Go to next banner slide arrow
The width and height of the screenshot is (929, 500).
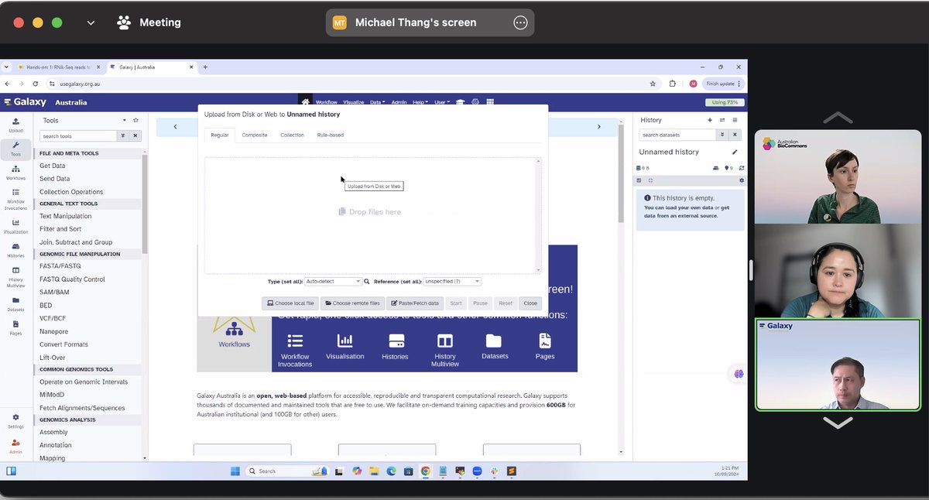(x=598, y=127)
